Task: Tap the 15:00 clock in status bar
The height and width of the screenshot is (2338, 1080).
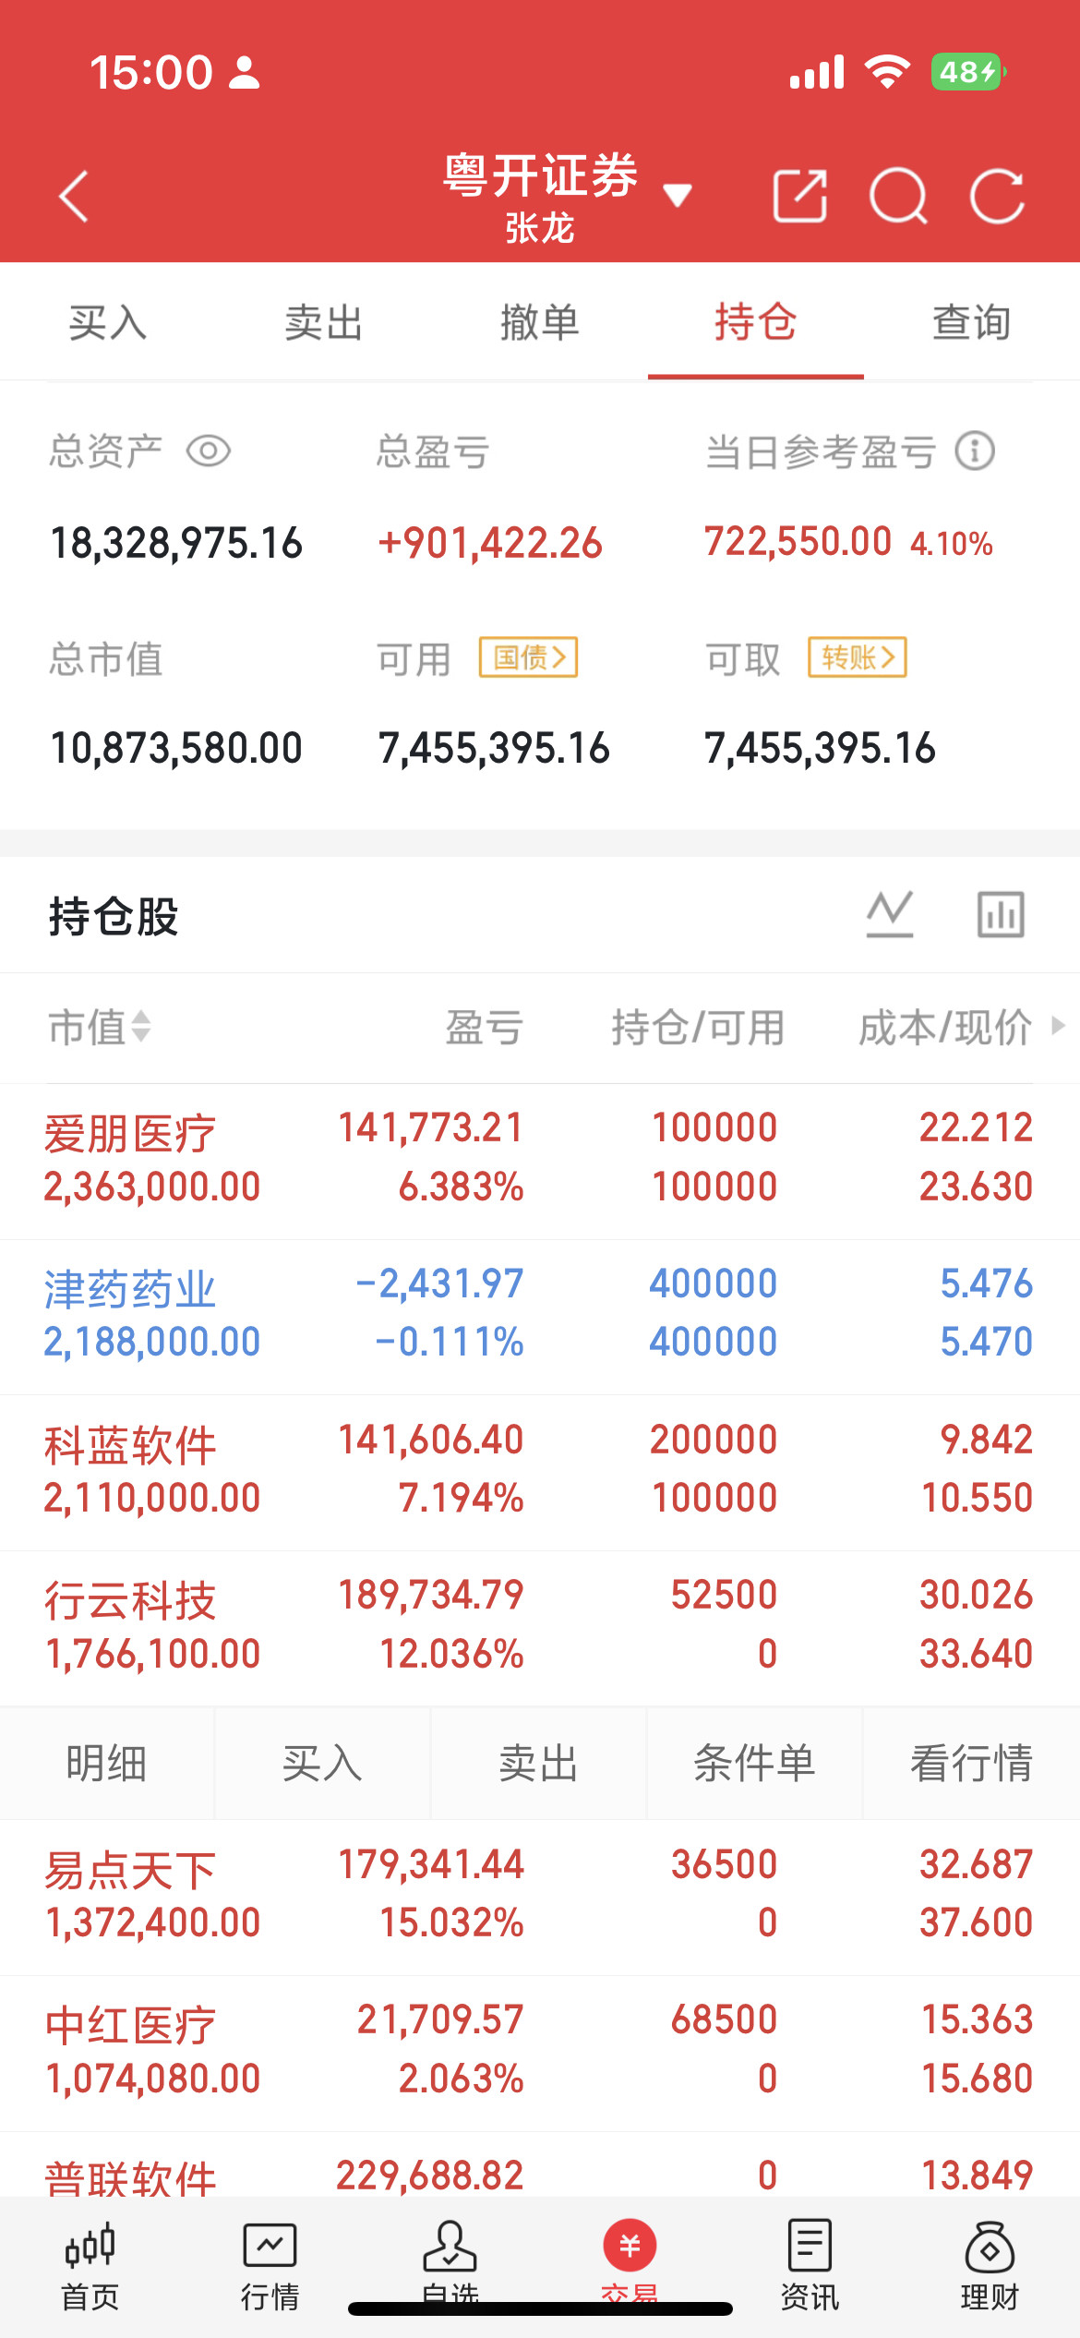Action: pos(151,72)
